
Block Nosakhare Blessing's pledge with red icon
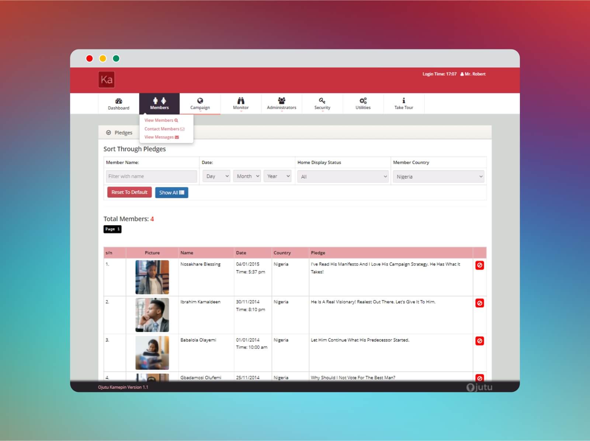pyautogui.click(x=480, y=265)
